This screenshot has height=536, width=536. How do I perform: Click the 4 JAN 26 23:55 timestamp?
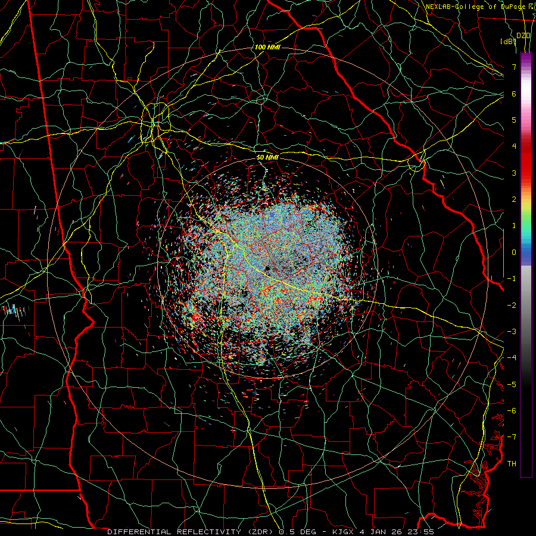click(397, 532)
